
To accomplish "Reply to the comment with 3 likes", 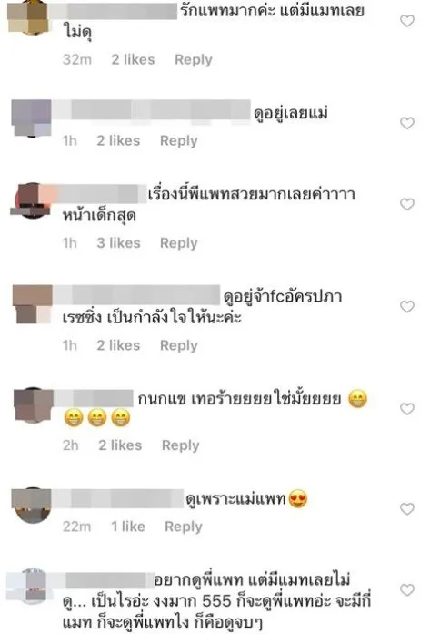I will [179, 243].
